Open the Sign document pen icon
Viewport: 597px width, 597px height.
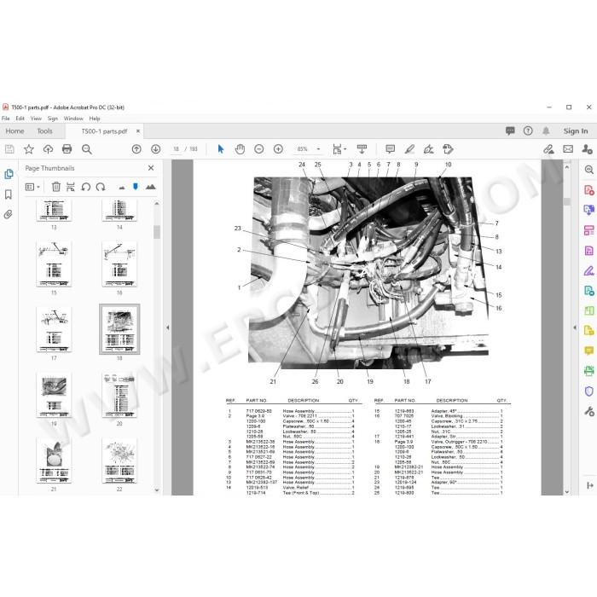click(429, 149)
